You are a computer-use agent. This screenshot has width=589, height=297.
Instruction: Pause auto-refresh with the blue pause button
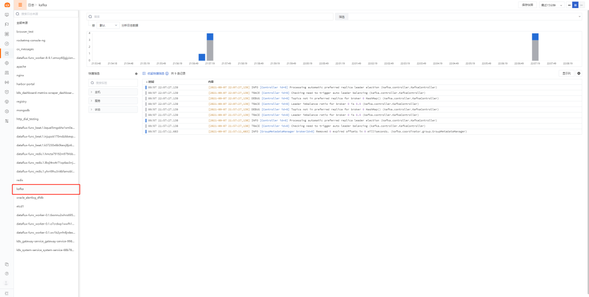coord(575,5)
